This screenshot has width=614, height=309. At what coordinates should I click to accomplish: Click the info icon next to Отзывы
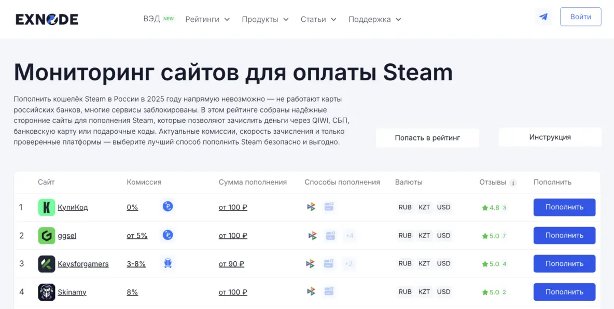[513, 183]
